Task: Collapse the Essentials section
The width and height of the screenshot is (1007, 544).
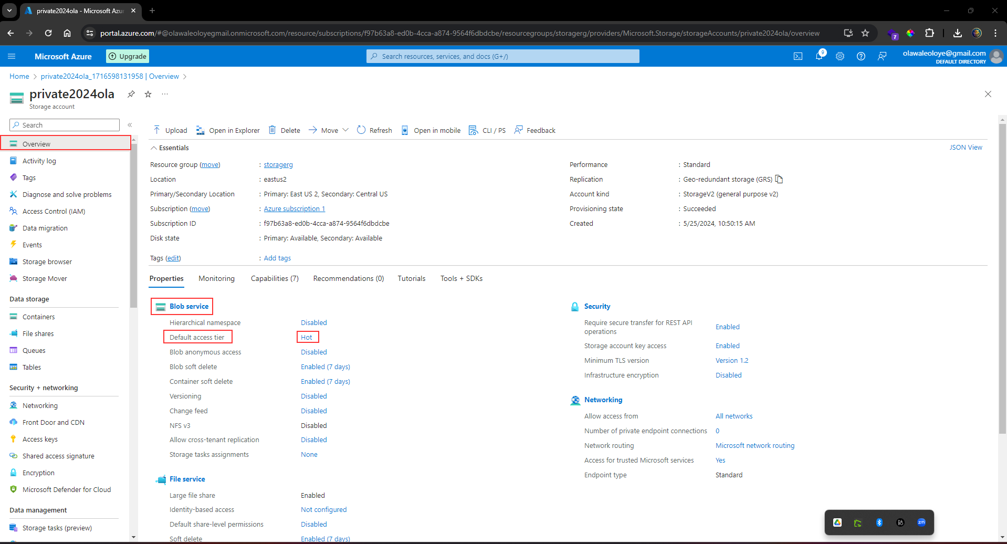Action: point(170,148)
